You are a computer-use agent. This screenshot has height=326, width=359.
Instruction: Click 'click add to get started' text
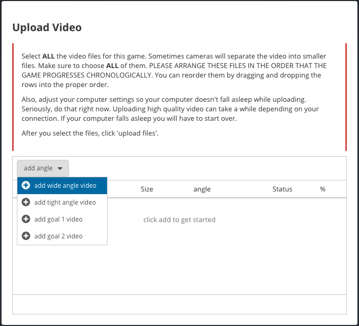click(x=179, y=220)
